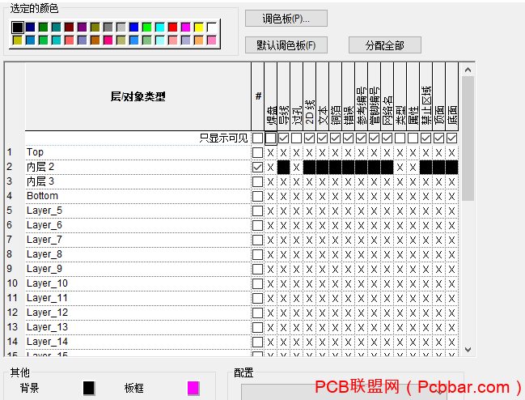Select the lime green color swatch
The width and height of the screenshot is (525, 400).
pyautogui.click(x=146, y=28)
